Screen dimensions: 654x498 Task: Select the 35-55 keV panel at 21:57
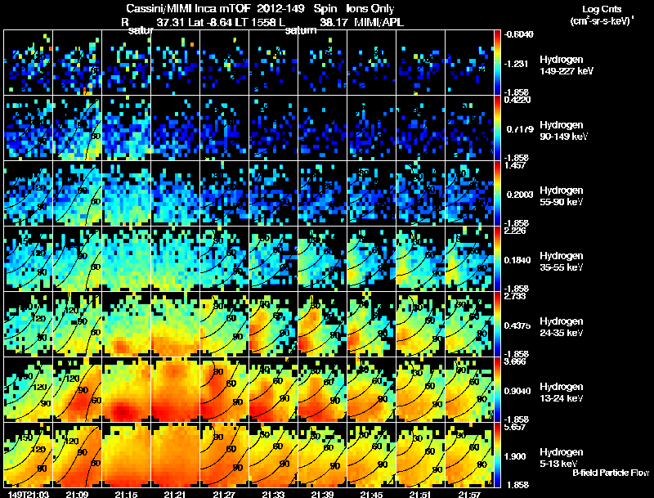point(469,258)
